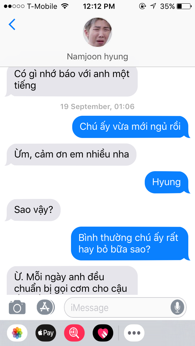Image resolution: width=195 pixels, height=346 pixels.
Task: Select 'Bình thường chú ấy rất' bubble
Action: 130,244
